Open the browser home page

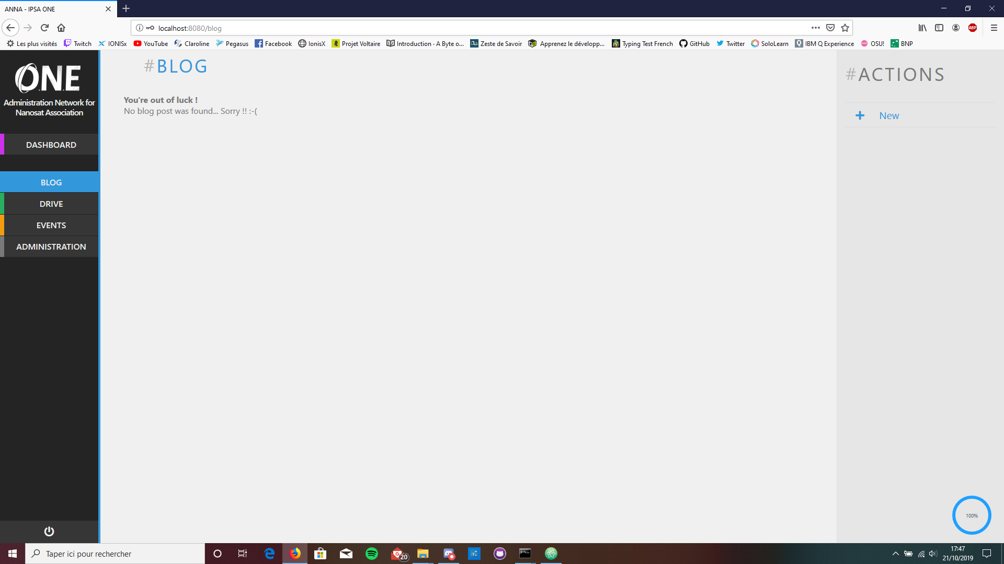point(61,28)
